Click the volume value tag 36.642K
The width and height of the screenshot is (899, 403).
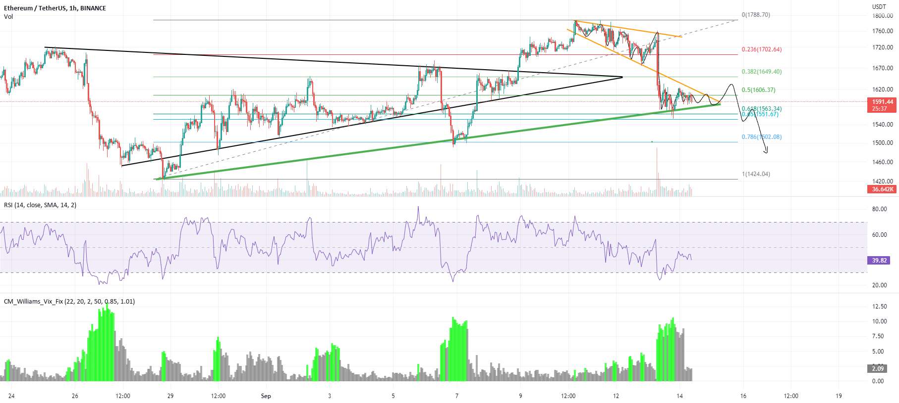882,189
